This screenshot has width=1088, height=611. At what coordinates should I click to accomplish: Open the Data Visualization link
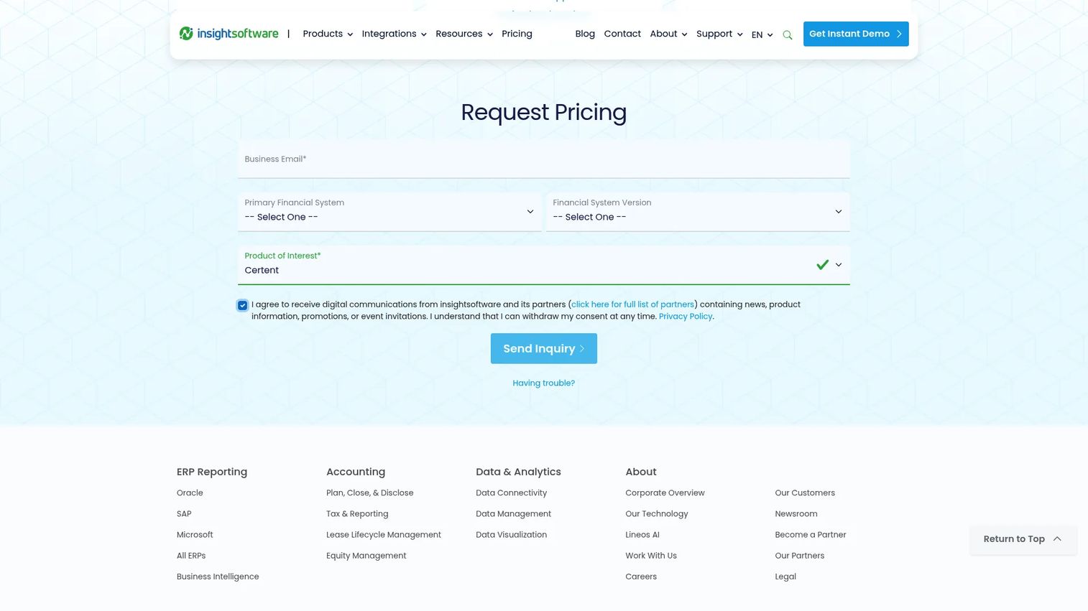pyautogui.click(x=512, y=534)
